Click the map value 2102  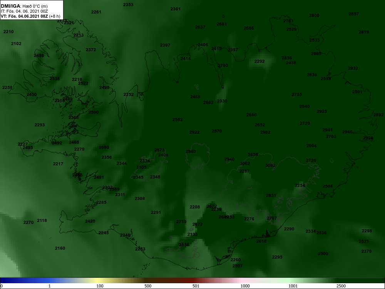(x=16, y=44)
